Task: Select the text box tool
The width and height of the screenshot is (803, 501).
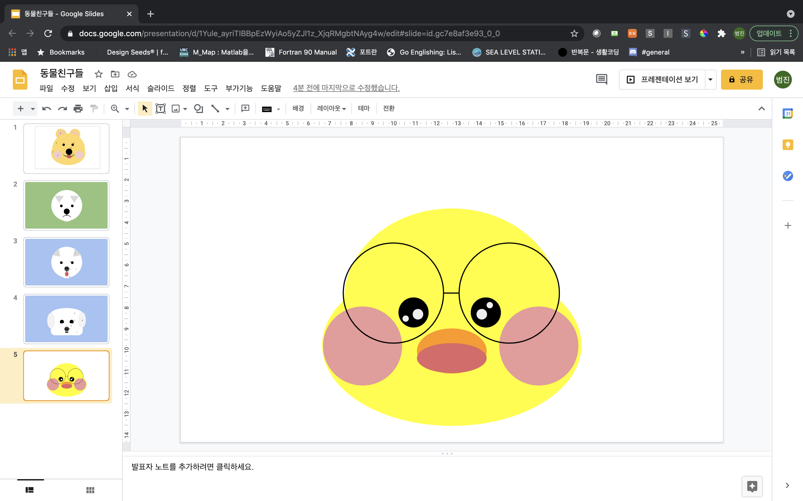Action: coord(161,108)
